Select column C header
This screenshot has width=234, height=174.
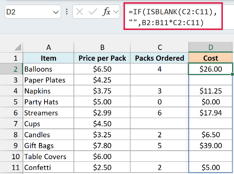point(160,47)
